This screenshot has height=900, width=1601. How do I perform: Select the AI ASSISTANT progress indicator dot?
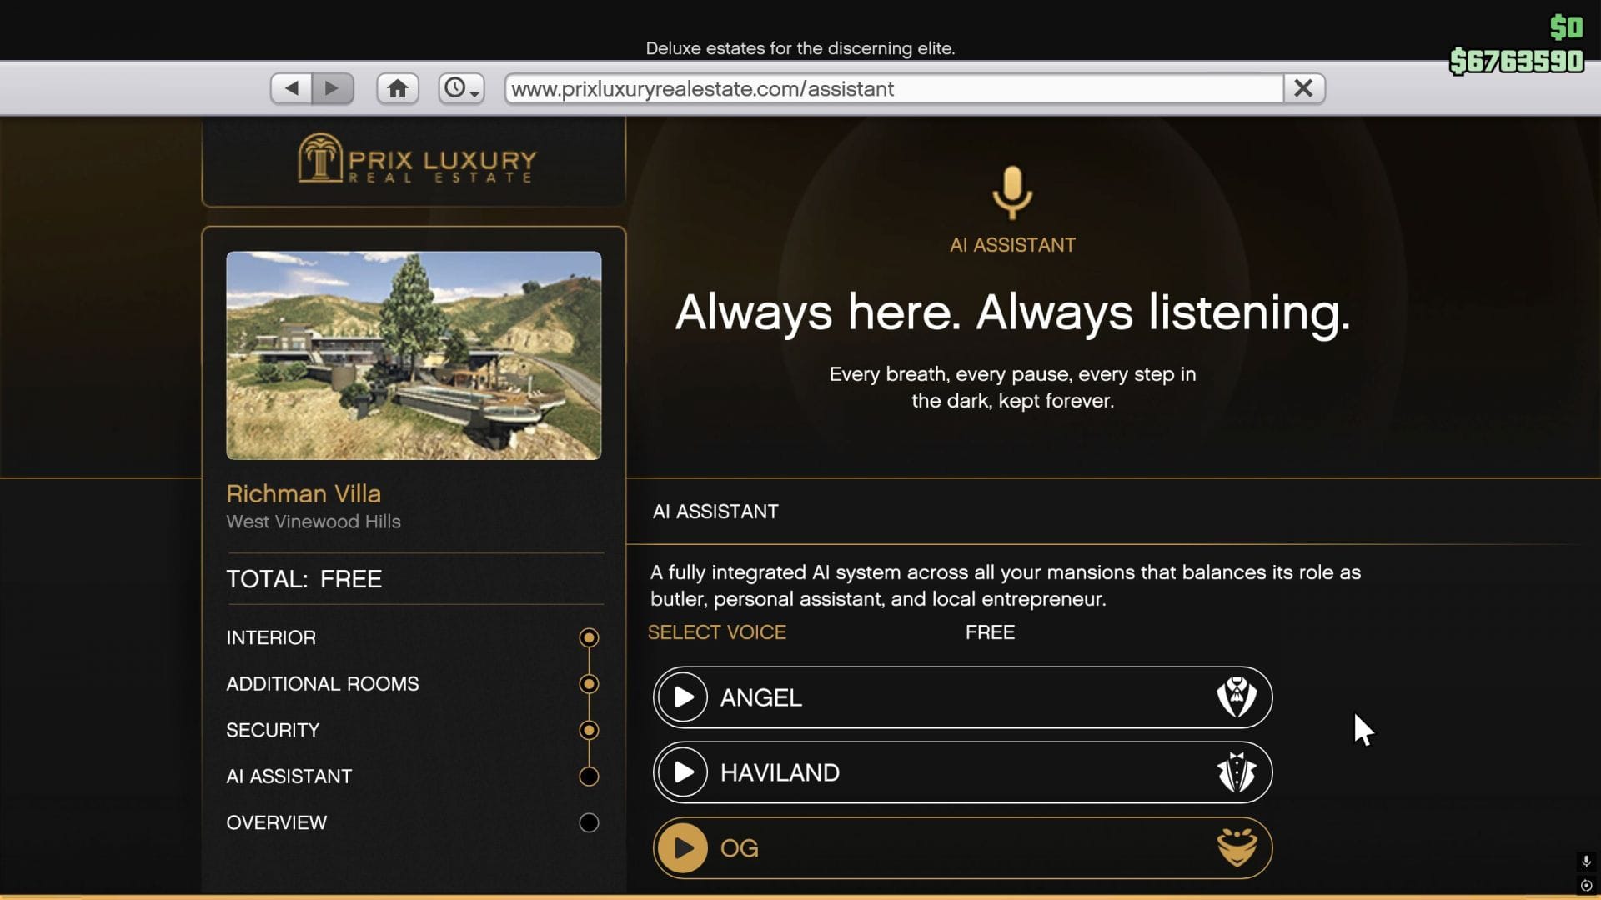point(590,776)
